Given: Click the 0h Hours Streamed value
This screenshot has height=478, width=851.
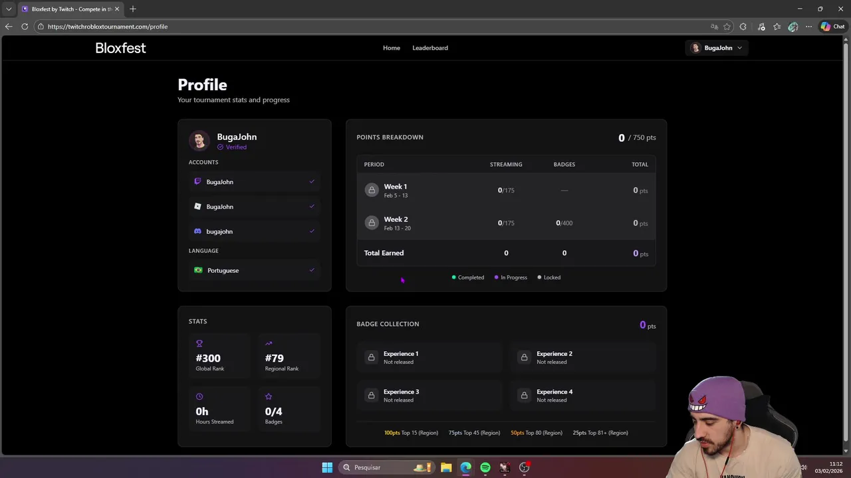Looking at the screenshot, I should (202, 411).
